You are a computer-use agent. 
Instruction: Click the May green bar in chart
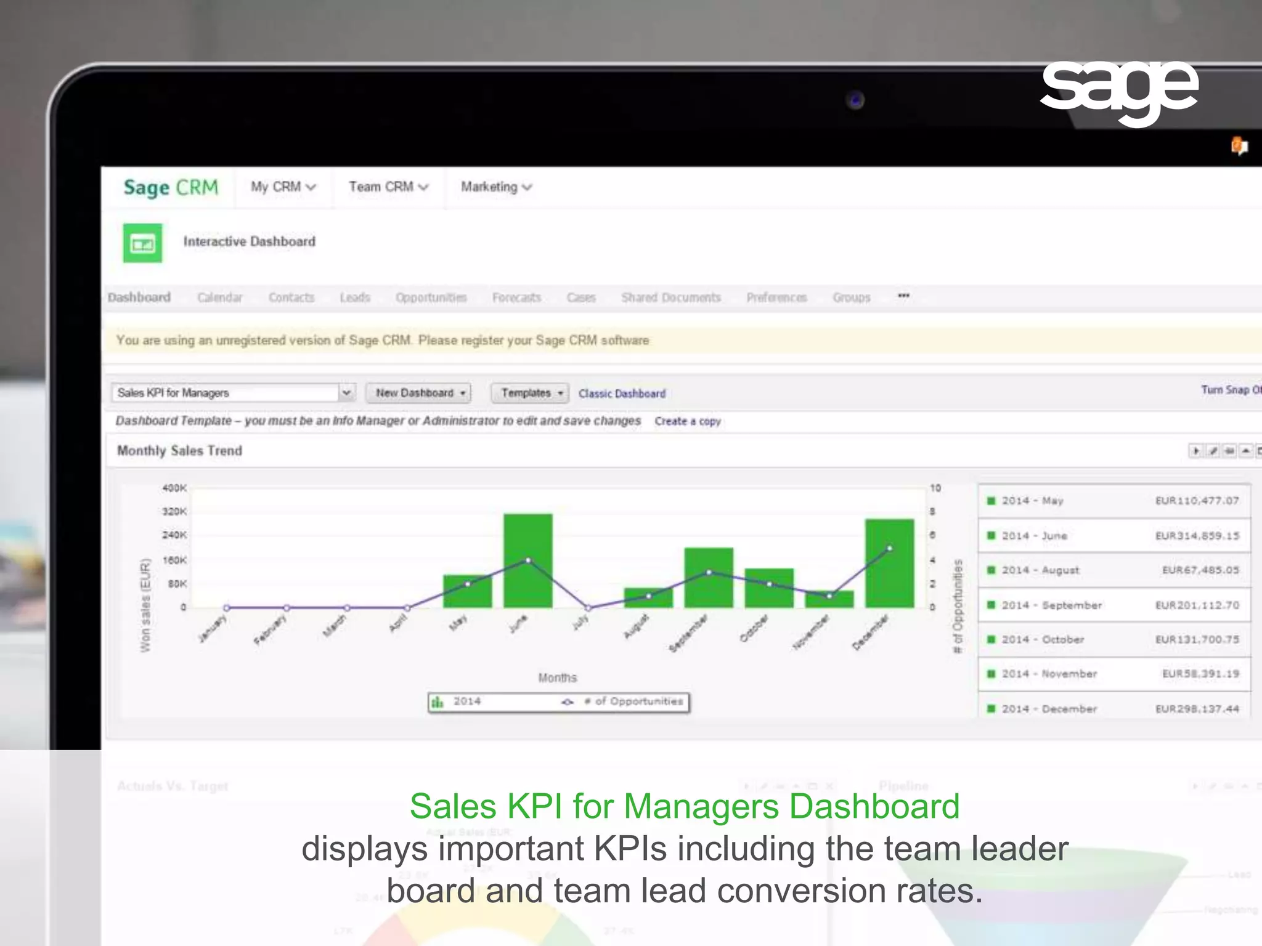click(x=468, y=591)
